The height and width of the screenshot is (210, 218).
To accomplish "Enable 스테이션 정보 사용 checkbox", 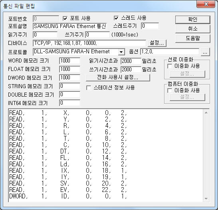I will pyautogui.click(x=89, y=88).
